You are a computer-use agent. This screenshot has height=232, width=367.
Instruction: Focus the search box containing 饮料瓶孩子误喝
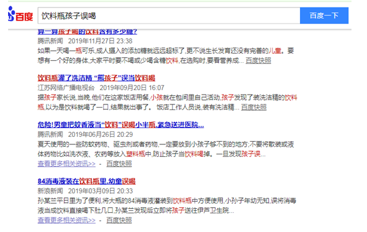(x=169, y=16)
